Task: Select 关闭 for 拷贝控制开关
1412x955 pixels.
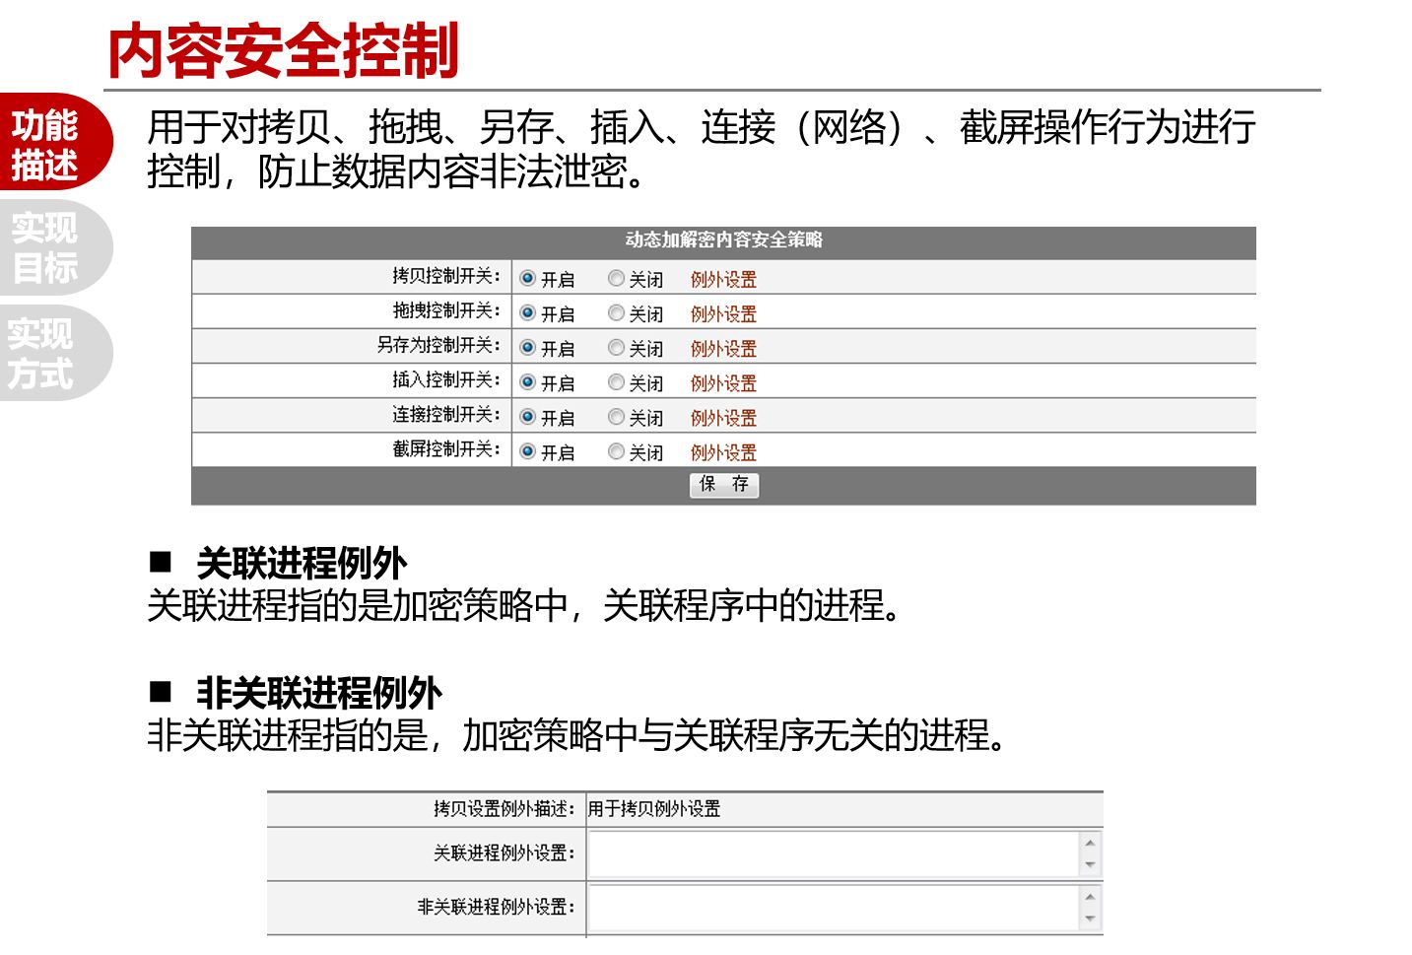Action: pos(616,279)
